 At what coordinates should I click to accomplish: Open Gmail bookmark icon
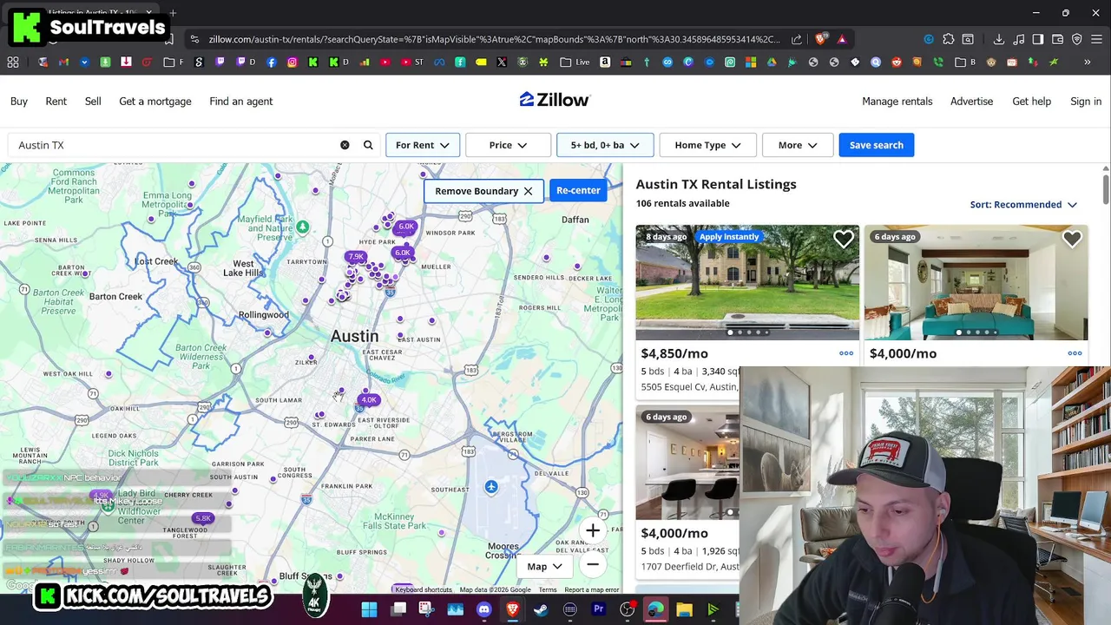point(63,62)
